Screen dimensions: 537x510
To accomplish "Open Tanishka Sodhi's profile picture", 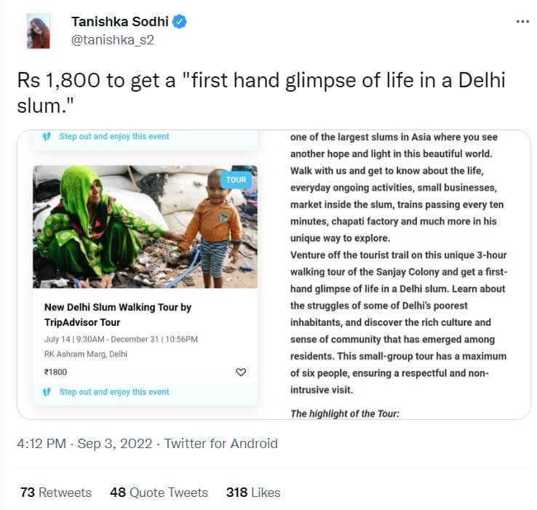I will click(39, 31).
